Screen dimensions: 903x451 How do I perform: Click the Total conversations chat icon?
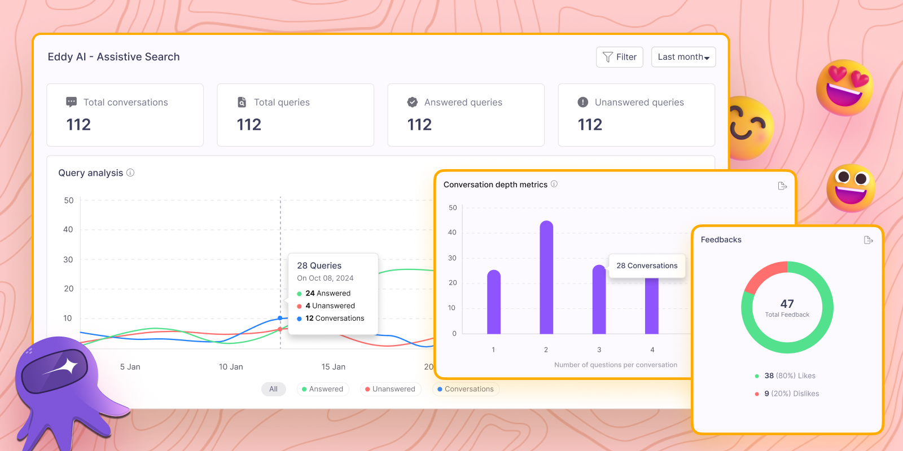[x=71, y=102]
